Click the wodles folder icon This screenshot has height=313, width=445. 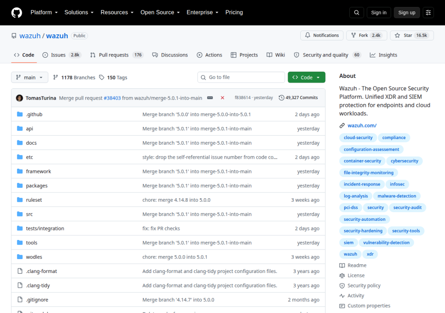[20, 257]
